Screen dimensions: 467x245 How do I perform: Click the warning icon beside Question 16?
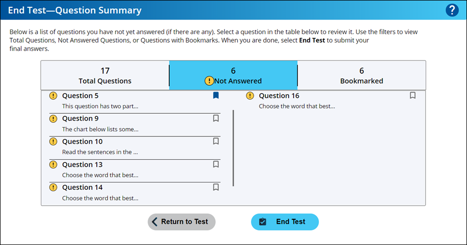click(250, 96)
